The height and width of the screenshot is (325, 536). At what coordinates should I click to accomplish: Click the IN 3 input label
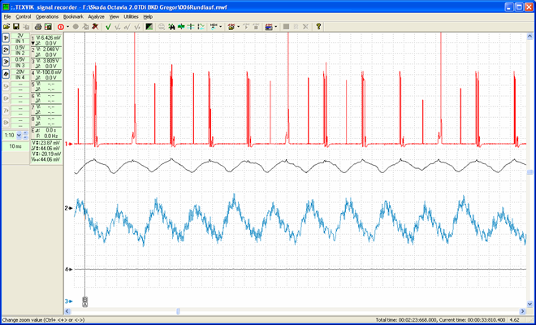pyautogui.click(x=20, y=65)
